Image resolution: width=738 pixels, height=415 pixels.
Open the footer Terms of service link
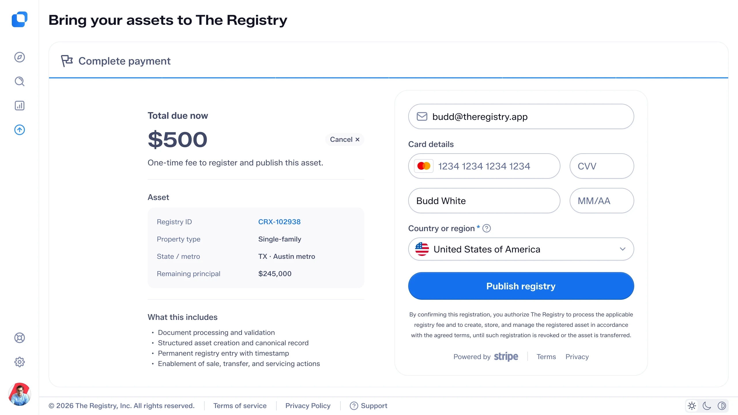click(240, 406)
